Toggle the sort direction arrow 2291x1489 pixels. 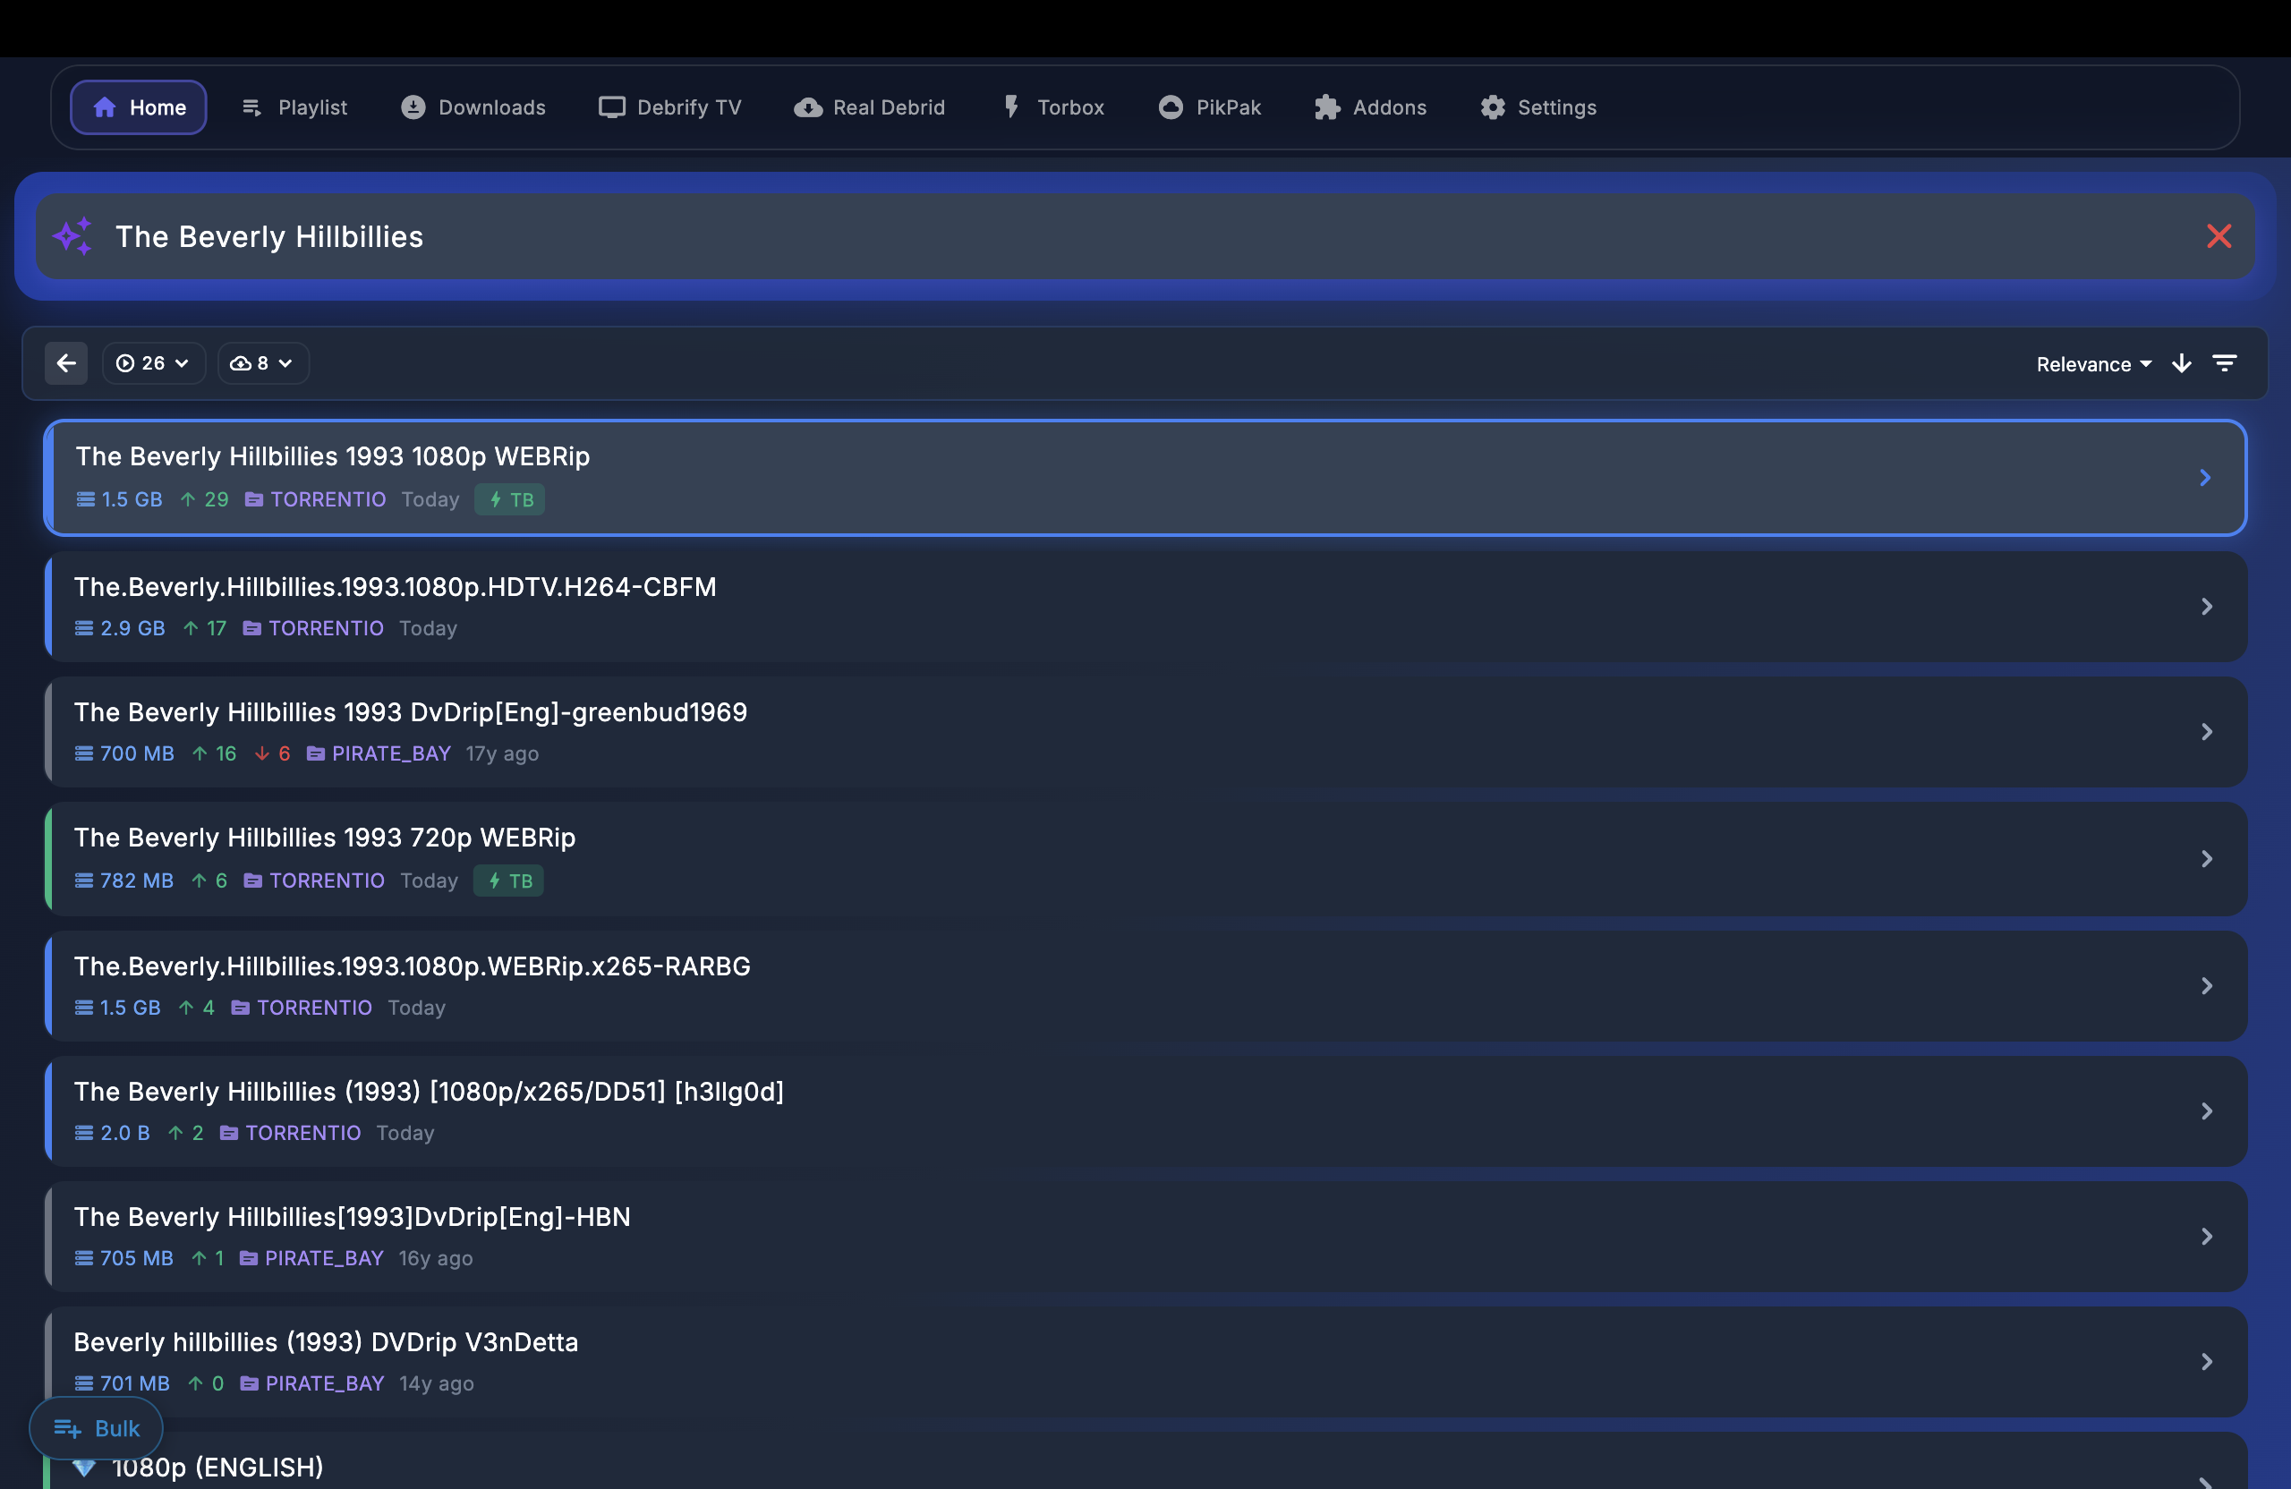2180,363
